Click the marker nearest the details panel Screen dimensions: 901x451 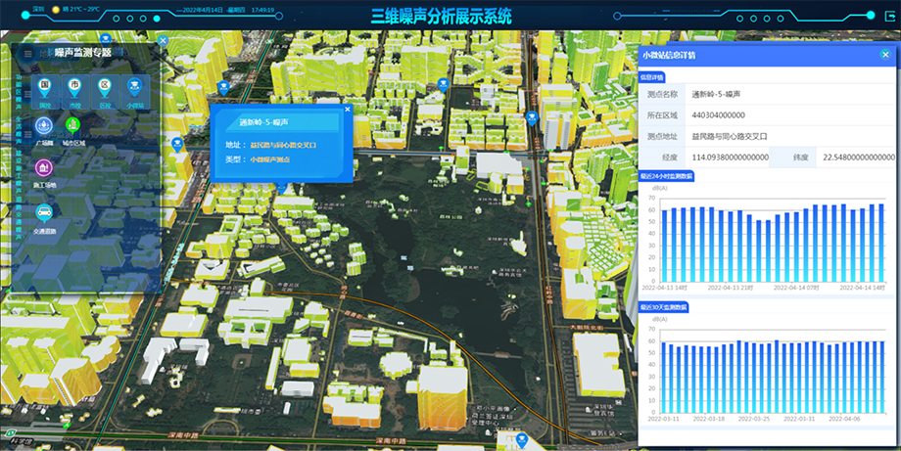532,118
